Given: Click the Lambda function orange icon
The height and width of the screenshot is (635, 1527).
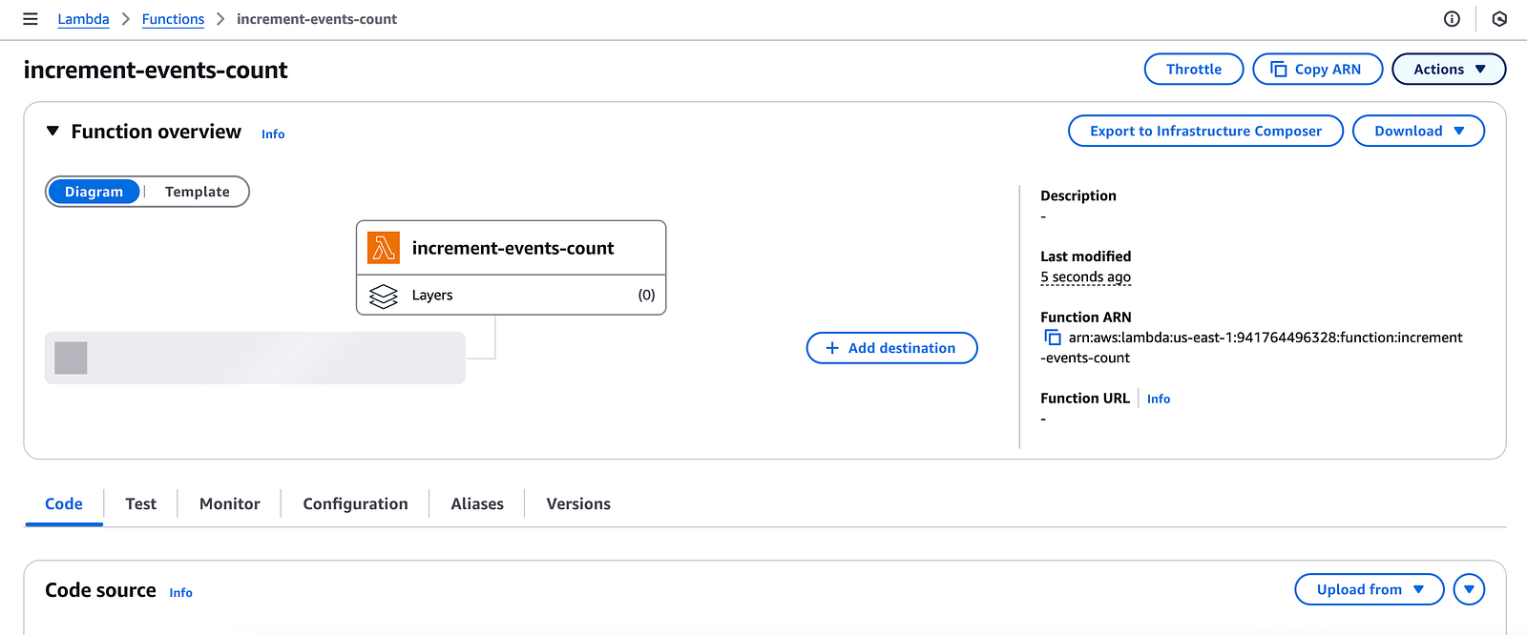Looking at the screenshot, I should coord(384,248).
